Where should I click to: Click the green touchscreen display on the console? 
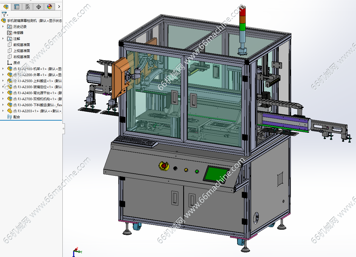(216, 174)
